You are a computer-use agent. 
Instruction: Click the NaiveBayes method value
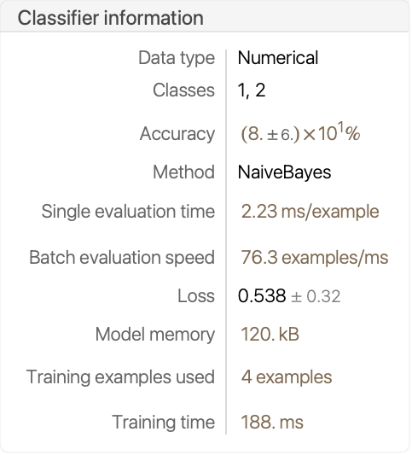tap(284, 172)
